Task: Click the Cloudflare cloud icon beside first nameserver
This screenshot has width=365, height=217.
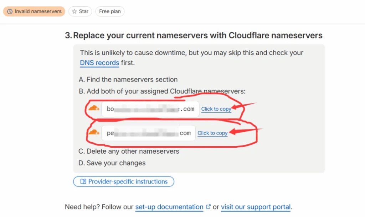Action: pos(94,108)
